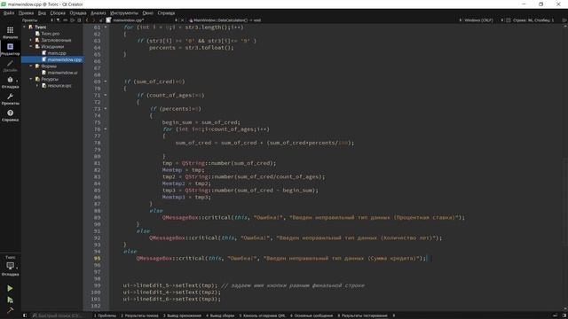The image size is (568, 319).
Task: Click the Быстрый поиск locator field
Action: (58, 315)
